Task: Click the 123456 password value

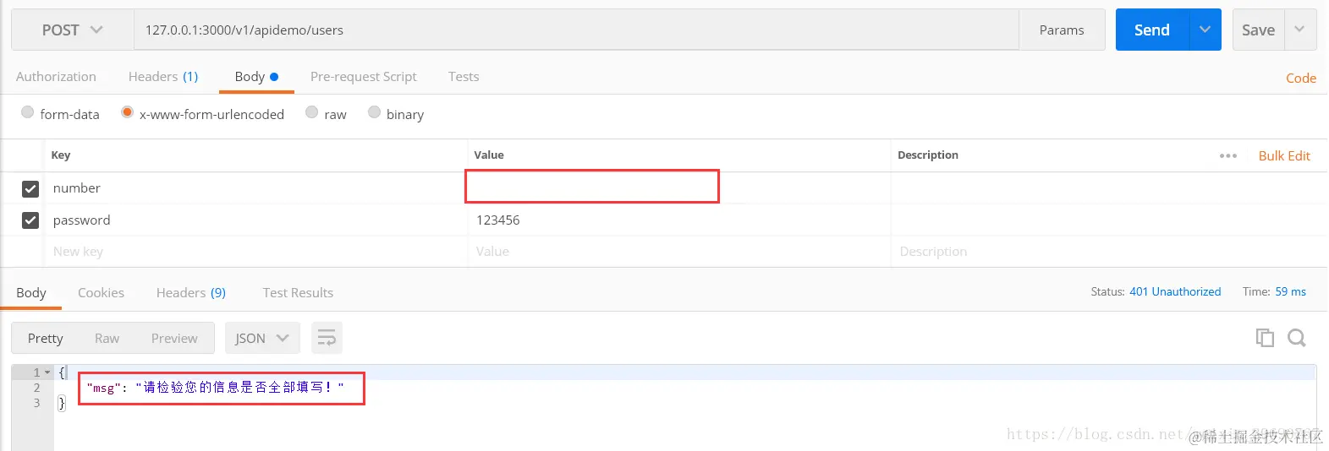Action: point(498,220)
